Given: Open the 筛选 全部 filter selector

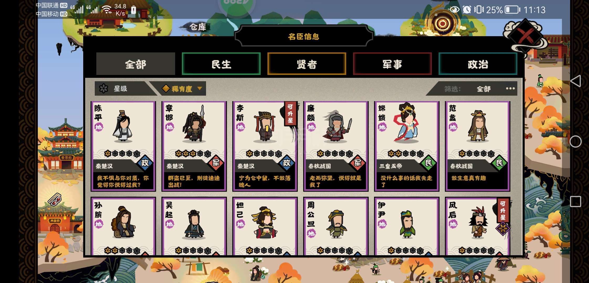Looking at the screenshot, I should (483, 89).
